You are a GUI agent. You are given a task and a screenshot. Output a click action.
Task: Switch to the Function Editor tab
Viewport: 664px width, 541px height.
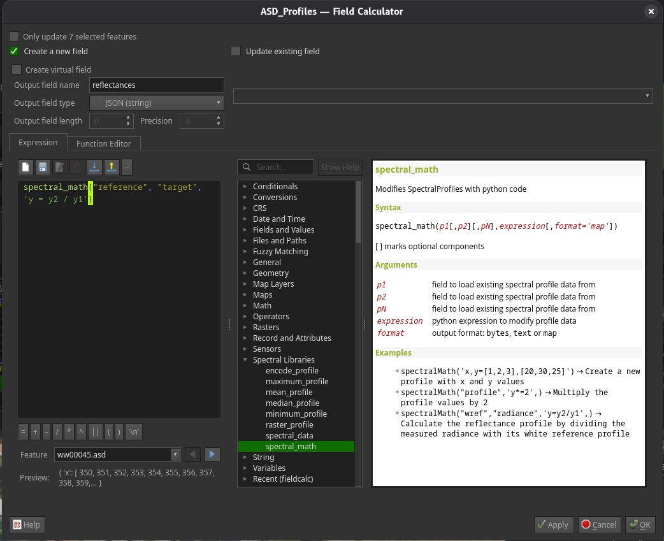click(x=104, y=143)
